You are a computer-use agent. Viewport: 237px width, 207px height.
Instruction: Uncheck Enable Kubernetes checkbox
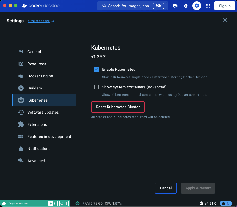pyautogui.click(x=97, y=69)
